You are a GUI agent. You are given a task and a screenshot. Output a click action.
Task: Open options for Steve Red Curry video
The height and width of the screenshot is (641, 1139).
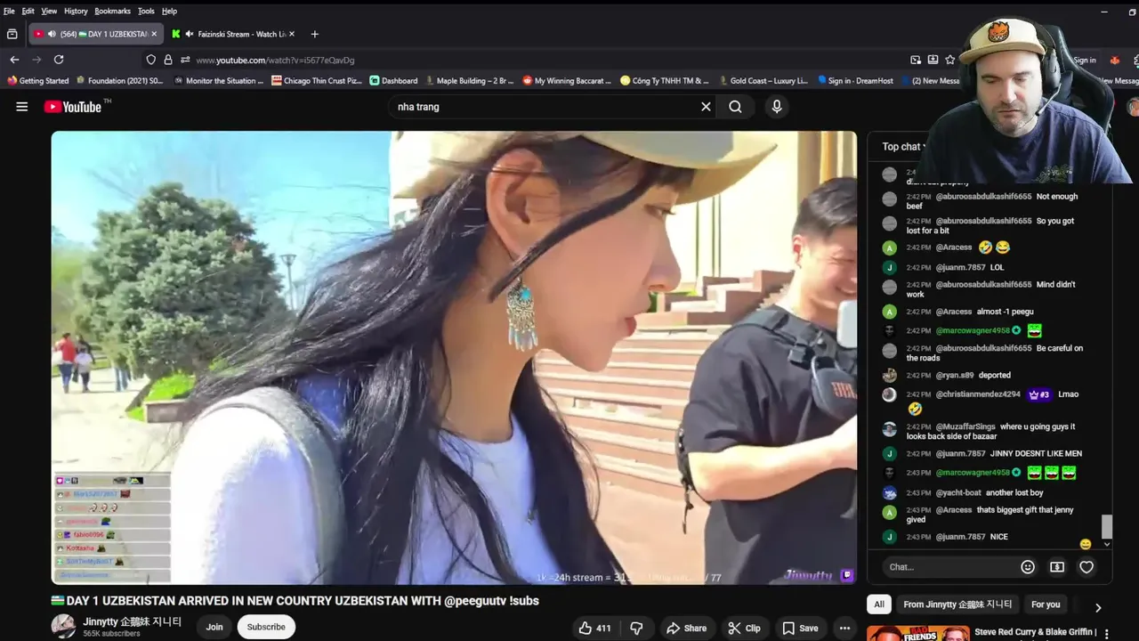coord(1107,634)
